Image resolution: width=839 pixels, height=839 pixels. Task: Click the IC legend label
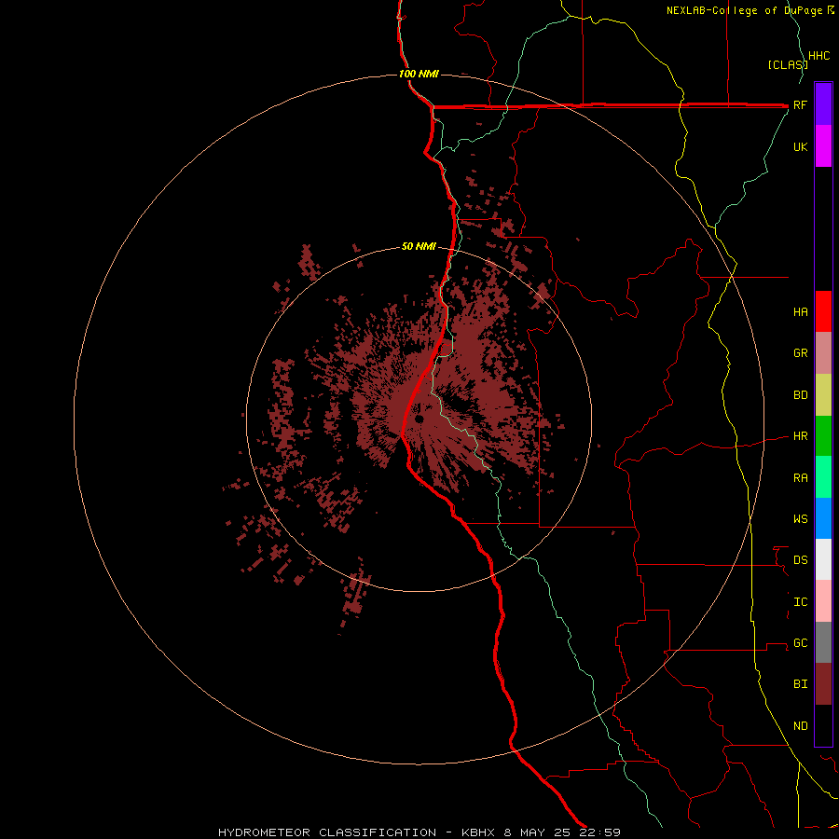(x=800, y=602)
